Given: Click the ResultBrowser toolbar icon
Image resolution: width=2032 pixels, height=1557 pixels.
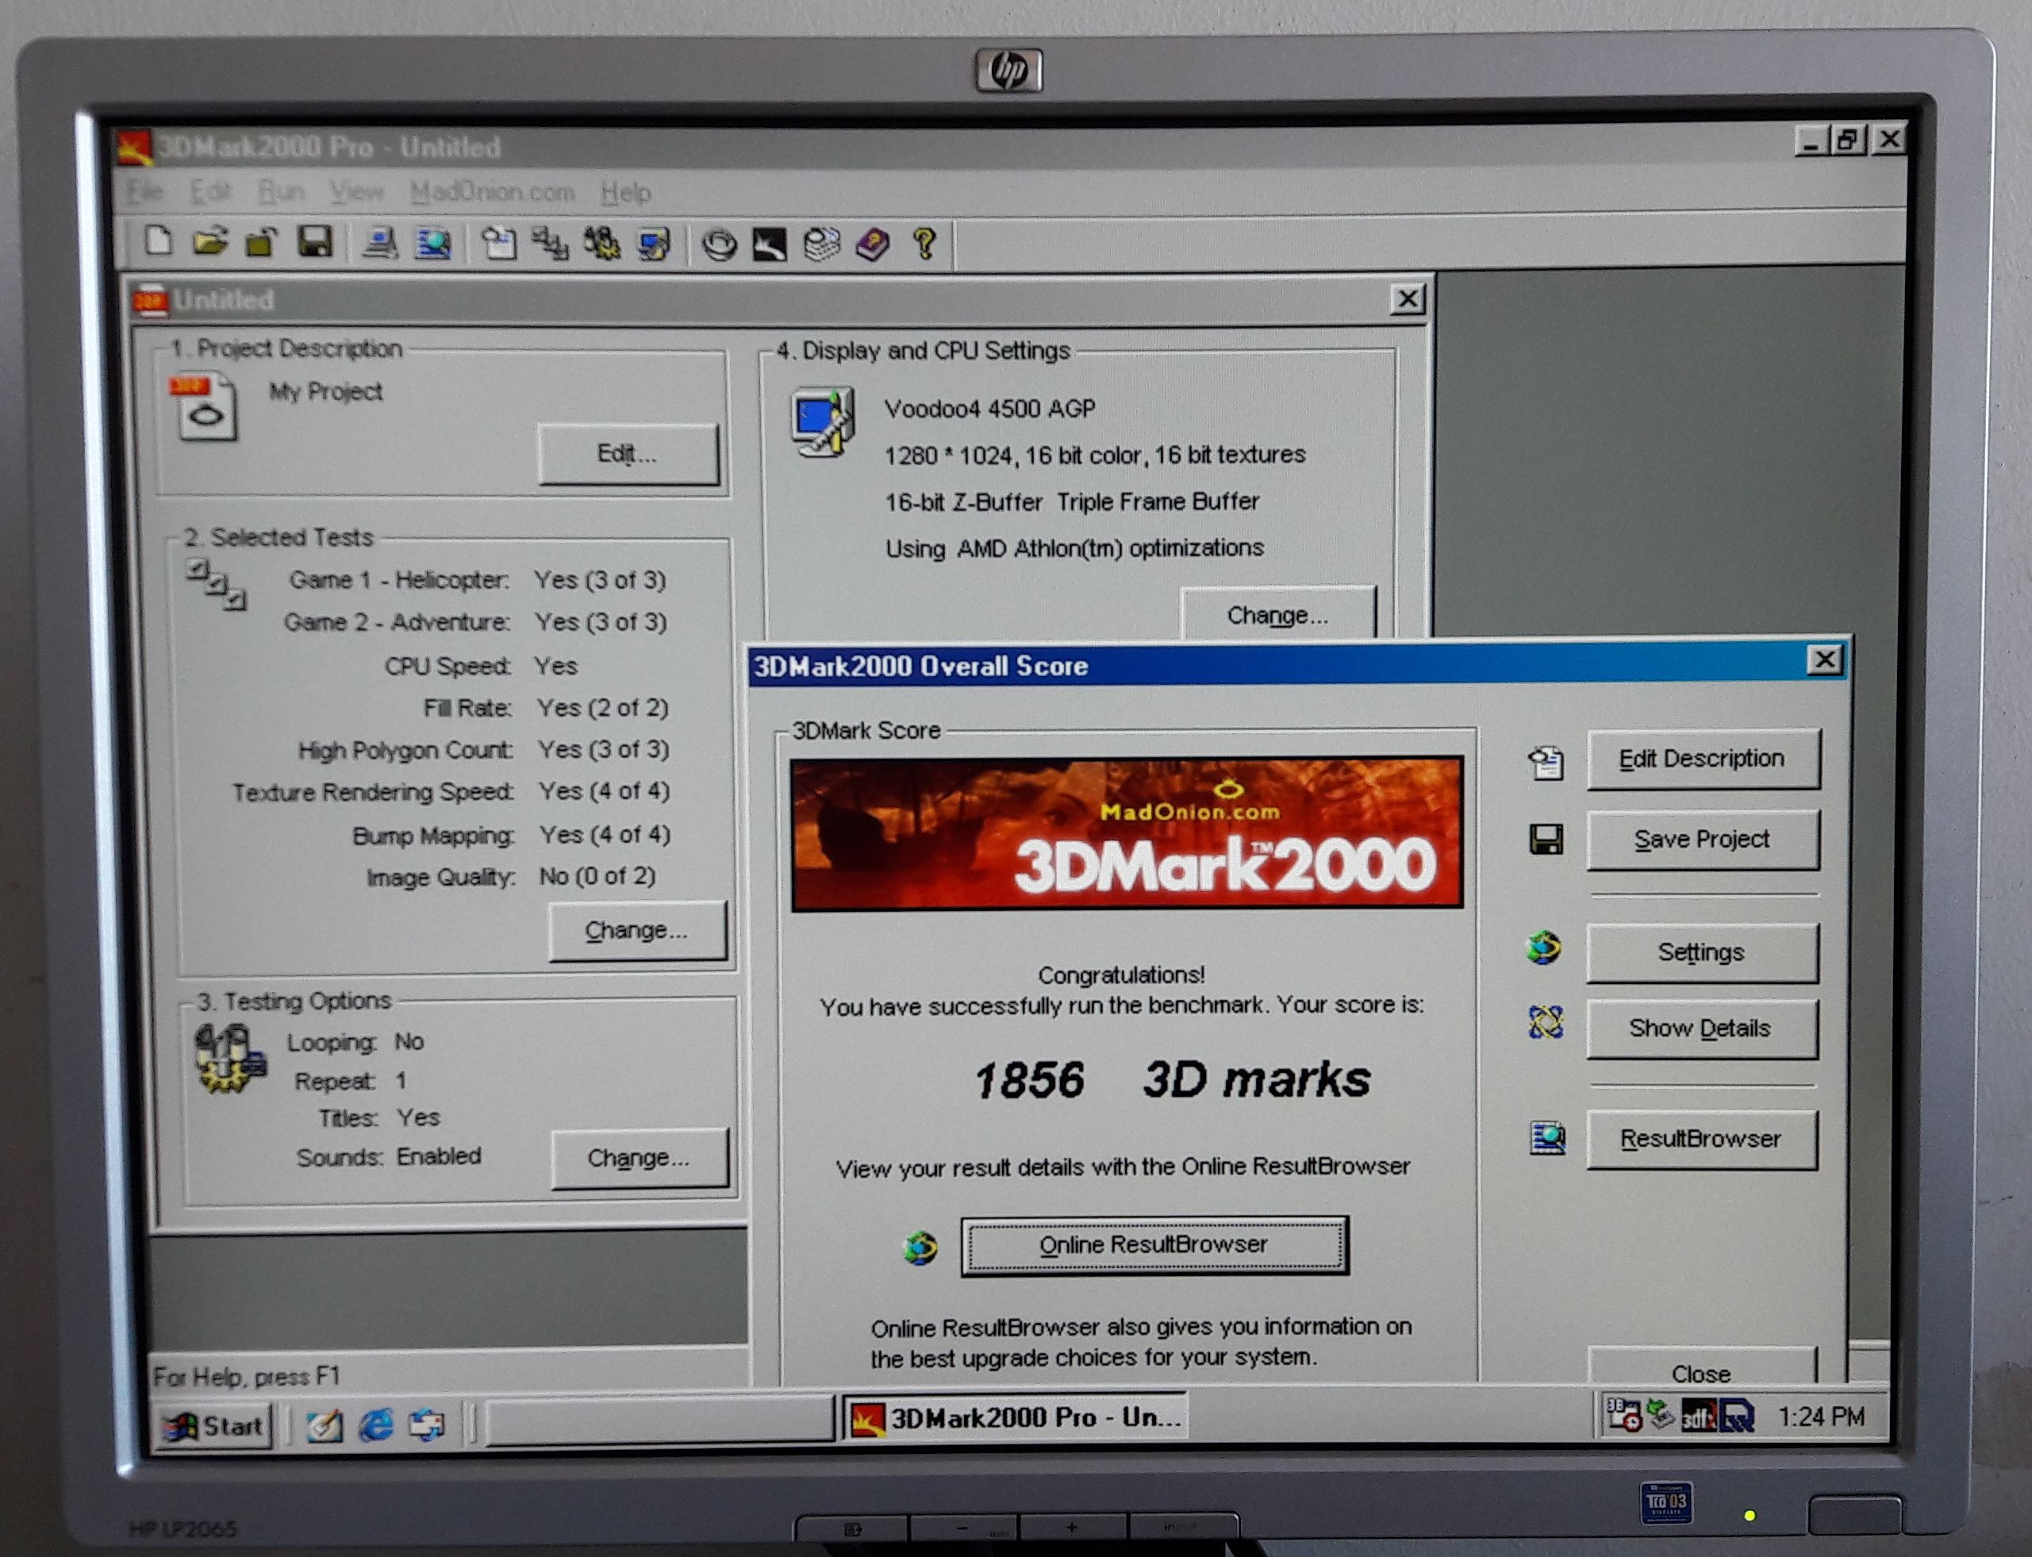Looking at the screenshot, I should [432, 244].
